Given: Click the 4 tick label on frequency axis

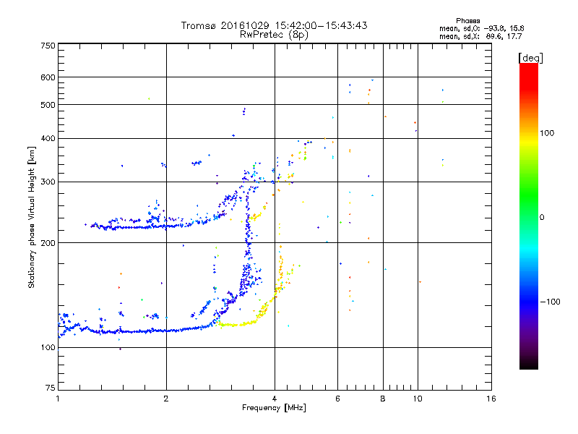Looking at the screenshot, I should tap(275, 399).
